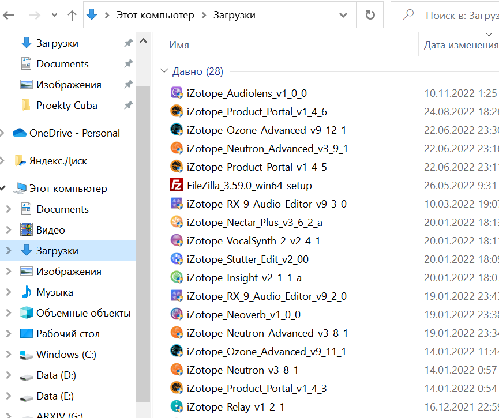Expand the selected 'Загрузки' tree node
The image size is (499, 418).
coord(9,251)
